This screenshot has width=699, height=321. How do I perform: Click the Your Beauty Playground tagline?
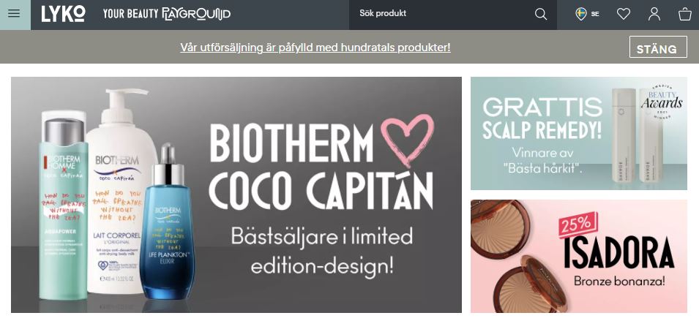tap(167, 14)
